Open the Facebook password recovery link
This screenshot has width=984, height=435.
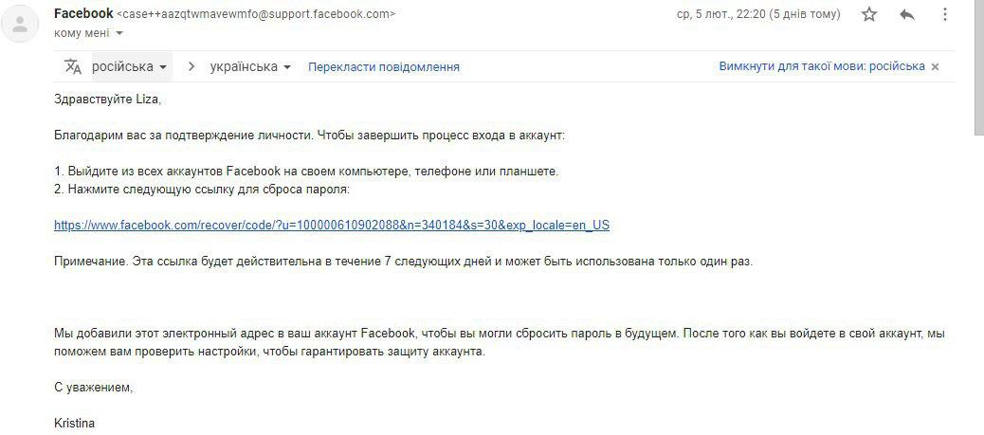332,225
